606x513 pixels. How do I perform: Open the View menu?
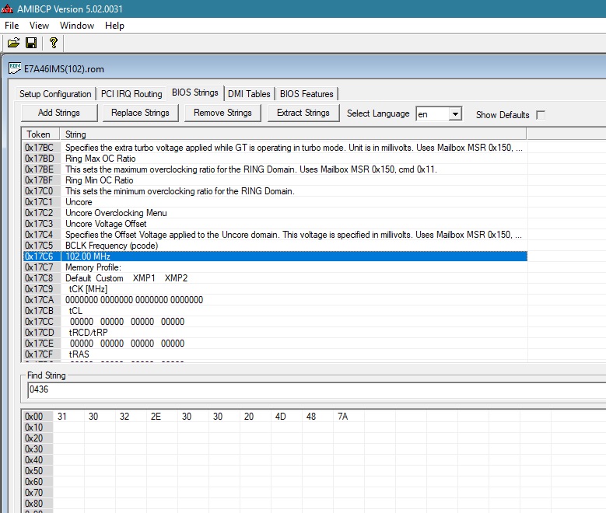(x=39, y=26)
